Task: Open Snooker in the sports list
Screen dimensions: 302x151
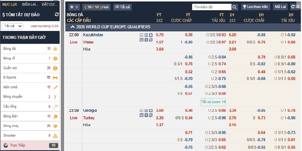Action: tap(29, 135)
